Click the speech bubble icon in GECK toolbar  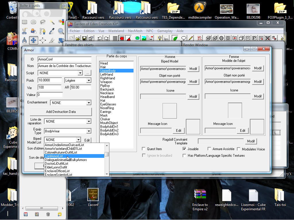tap(184, 38)
